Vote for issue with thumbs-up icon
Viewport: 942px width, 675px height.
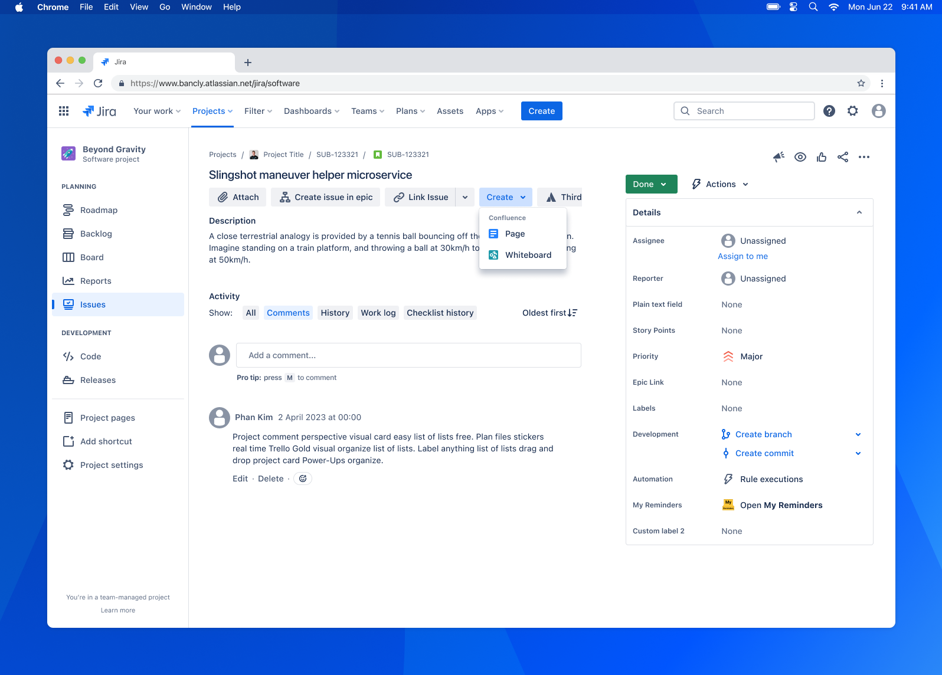coord(822,157)
